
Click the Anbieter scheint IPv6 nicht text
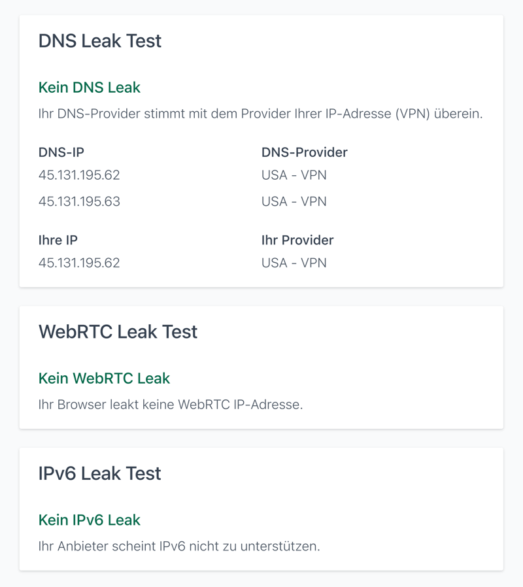tap(179, 546)
